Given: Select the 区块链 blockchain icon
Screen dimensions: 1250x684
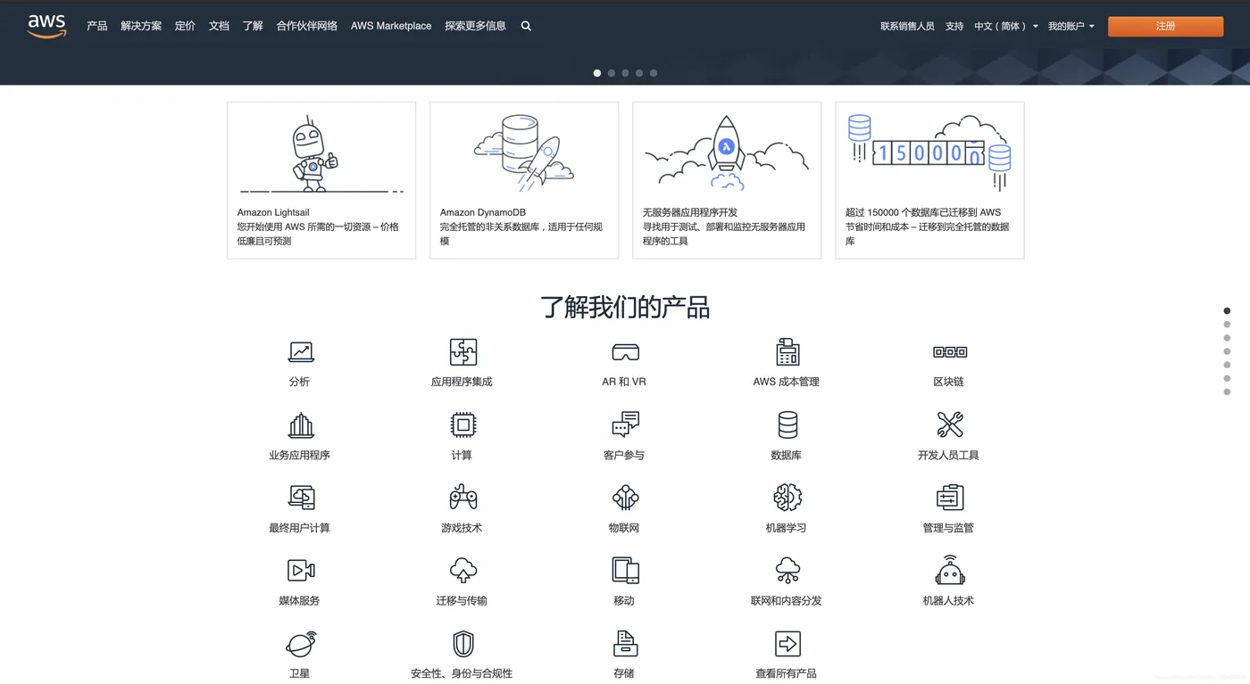Looking at the screenshot, I should [x=949, y=351].
